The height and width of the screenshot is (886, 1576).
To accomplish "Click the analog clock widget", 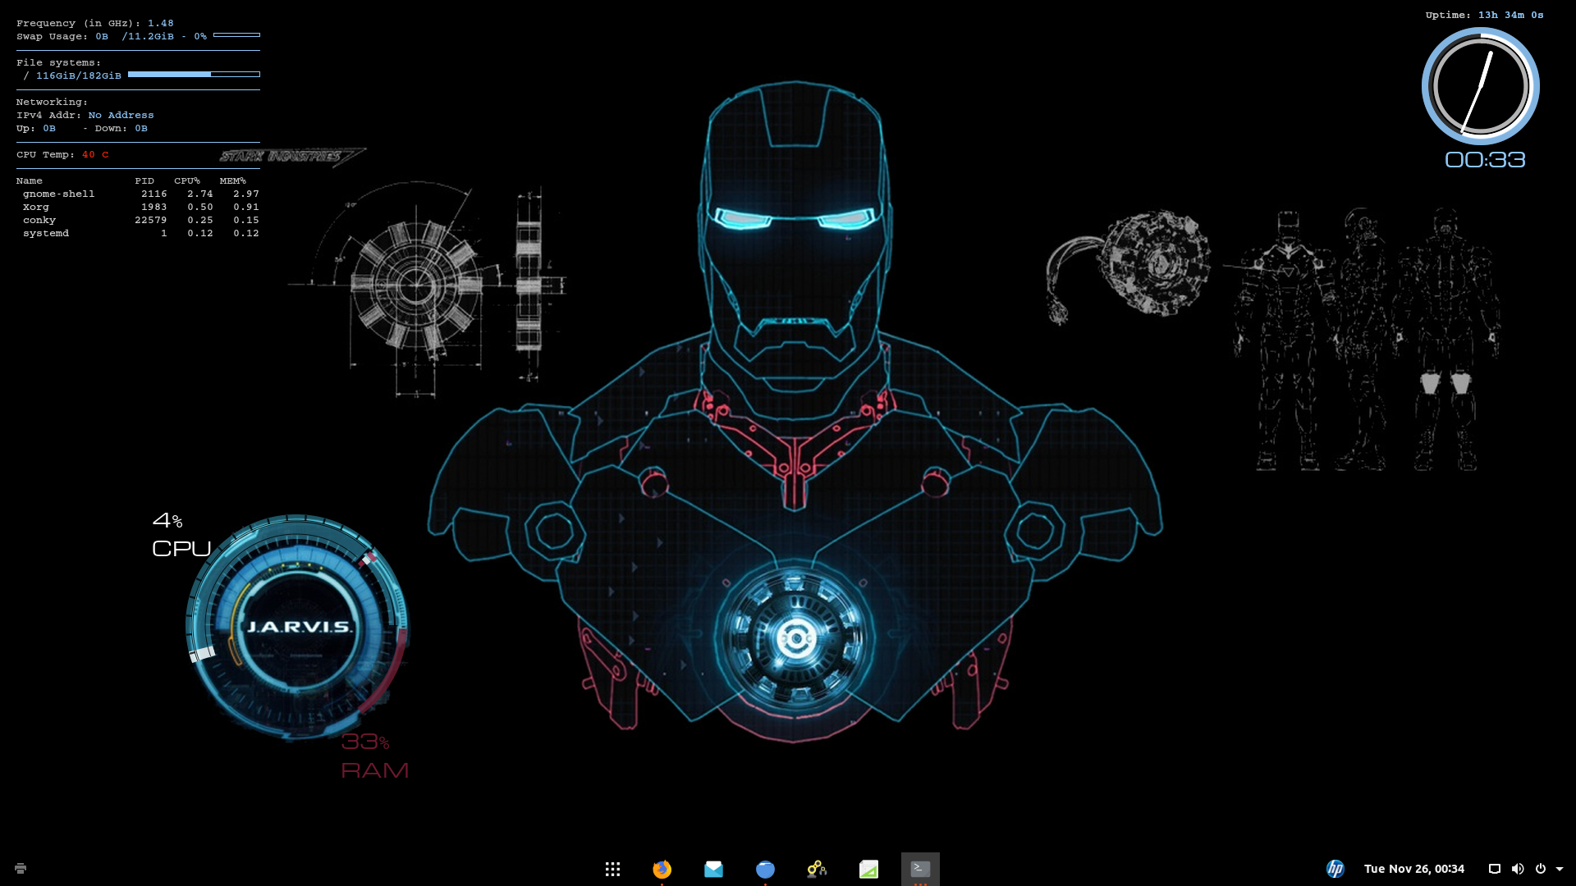I will click(x=1480, y=86).
